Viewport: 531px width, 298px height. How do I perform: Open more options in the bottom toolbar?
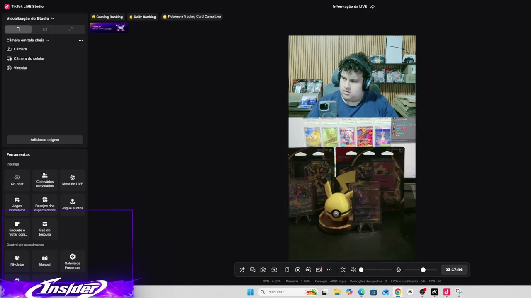point(329,270)
